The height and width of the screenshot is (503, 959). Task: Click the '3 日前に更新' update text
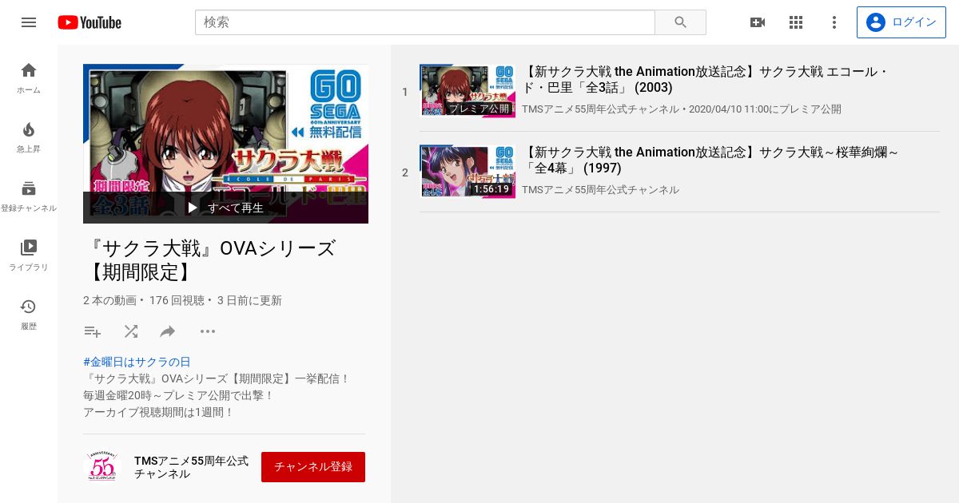[249, 301]
